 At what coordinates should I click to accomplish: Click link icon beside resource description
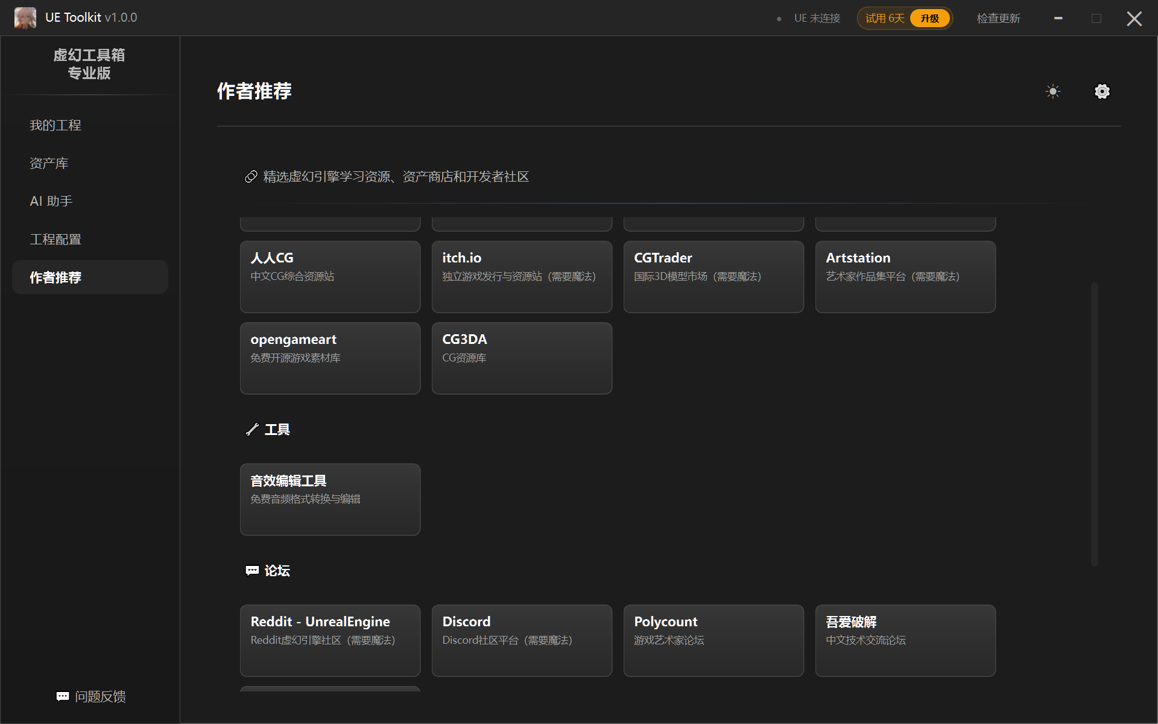251,177
